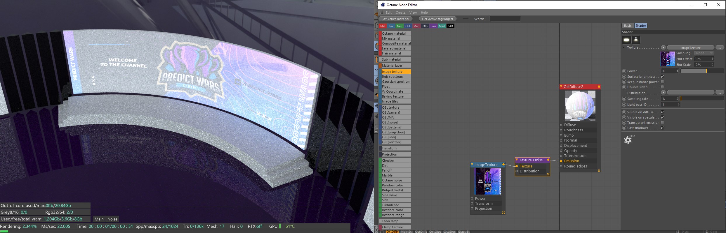Click the Light pass ID stepper arrows
This screenshot has width=726, height=233.
tap(678, 105)
